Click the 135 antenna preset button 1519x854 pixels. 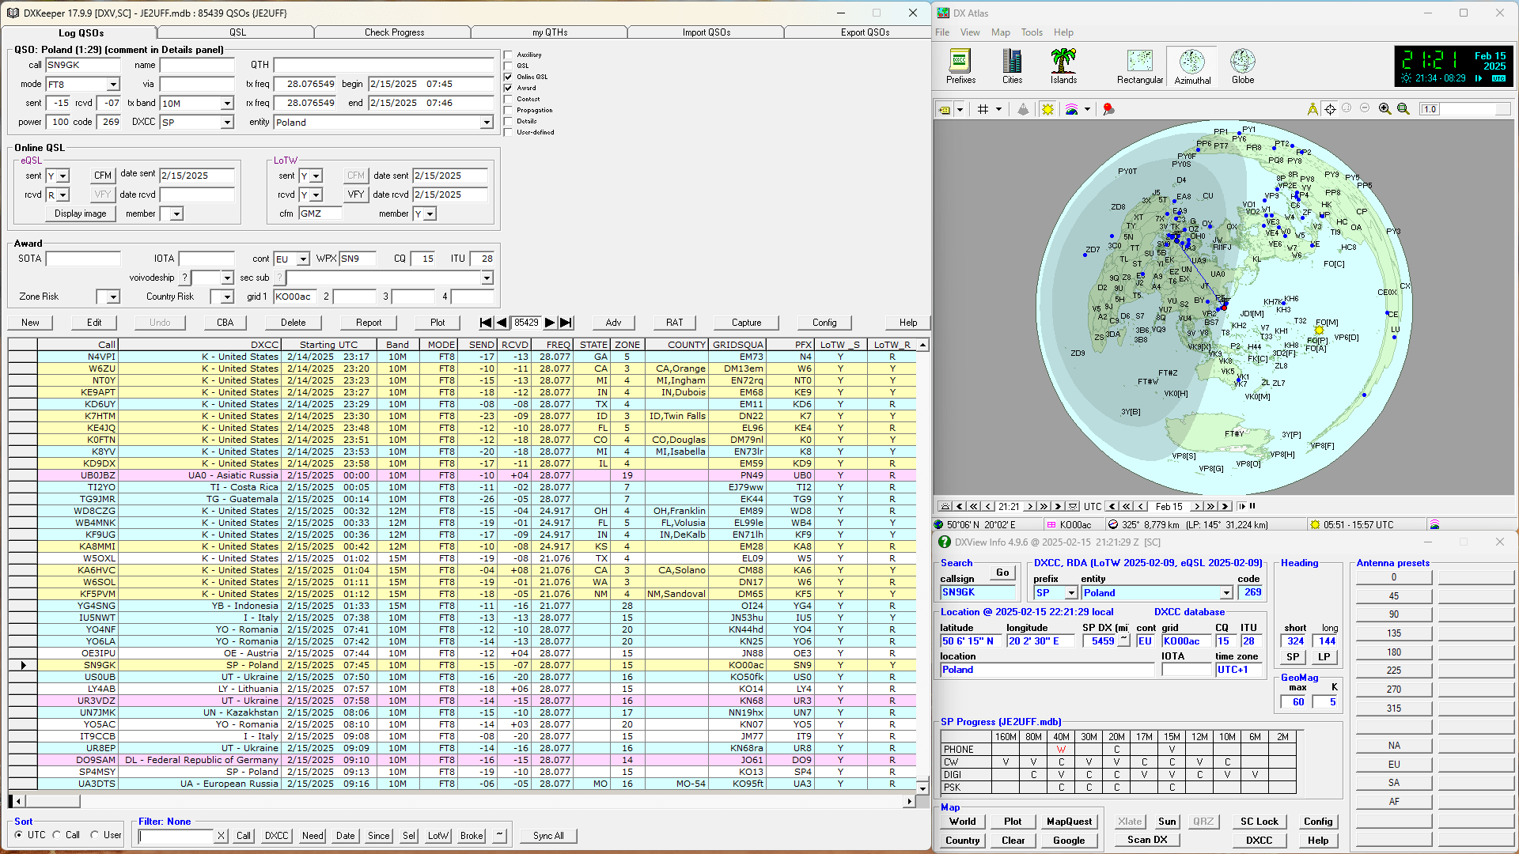(1394, 633)
